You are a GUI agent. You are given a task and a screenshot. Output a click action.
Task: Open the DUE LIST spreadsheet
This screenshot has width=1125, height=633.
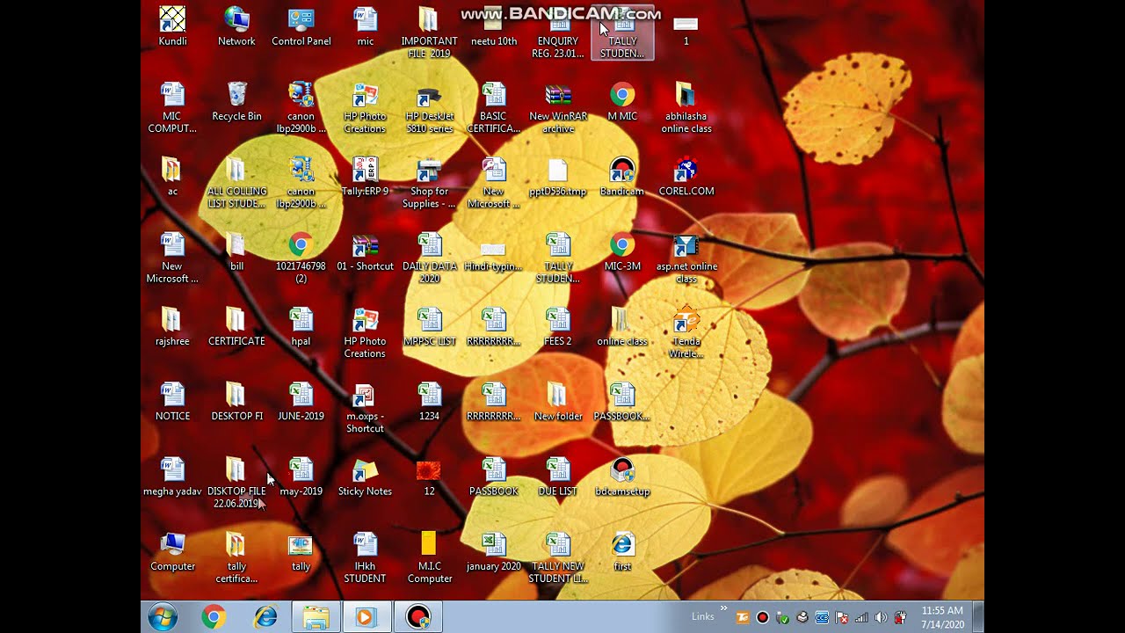[558, 476]
